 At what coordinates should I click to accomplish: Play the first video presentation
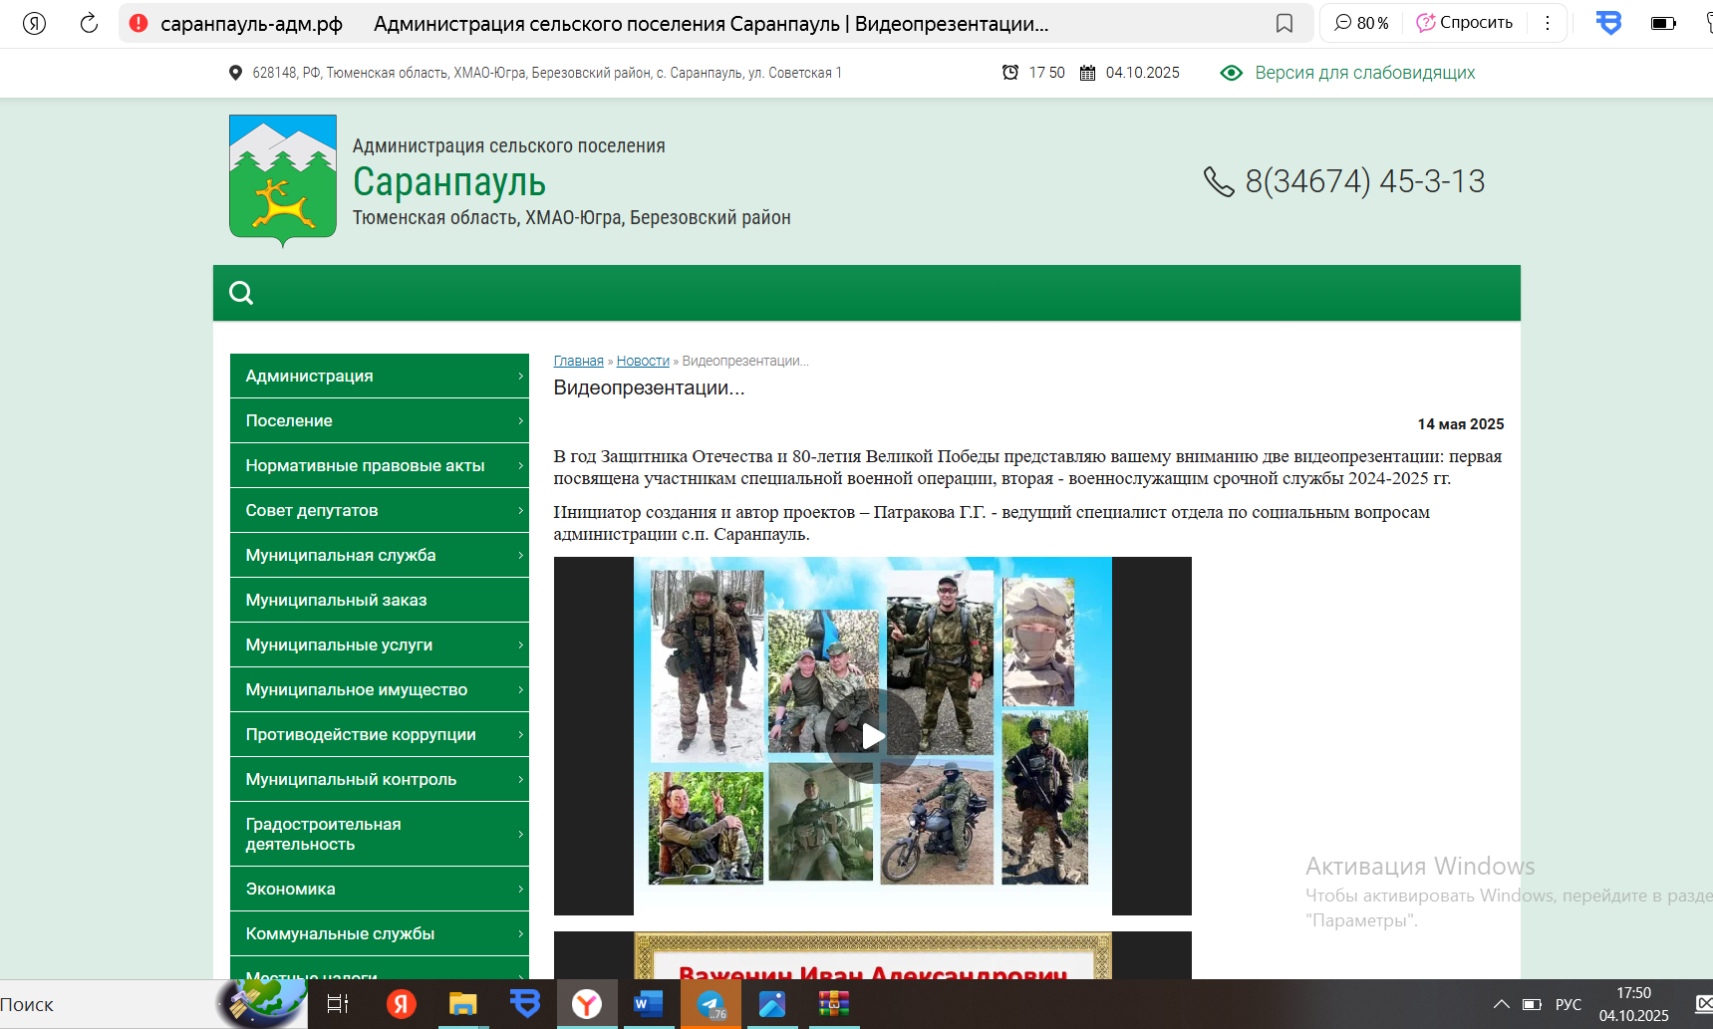pyautogui.click(x=872, y=736)
